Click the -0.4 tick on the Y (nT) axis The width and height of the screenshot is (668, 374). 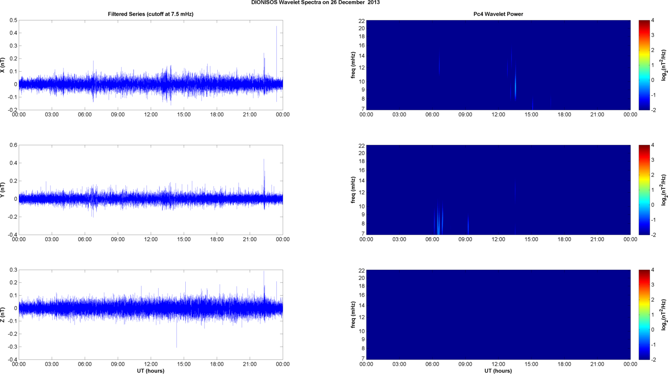pos(12,235)
